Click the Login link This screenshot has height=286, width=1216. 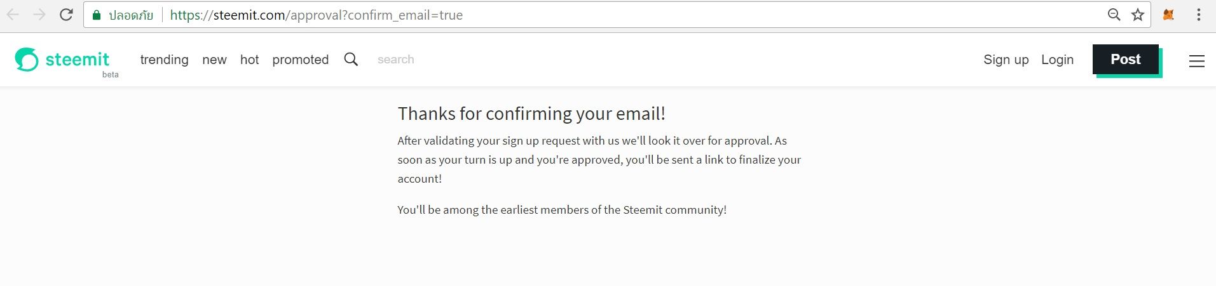pos(1057,60)
